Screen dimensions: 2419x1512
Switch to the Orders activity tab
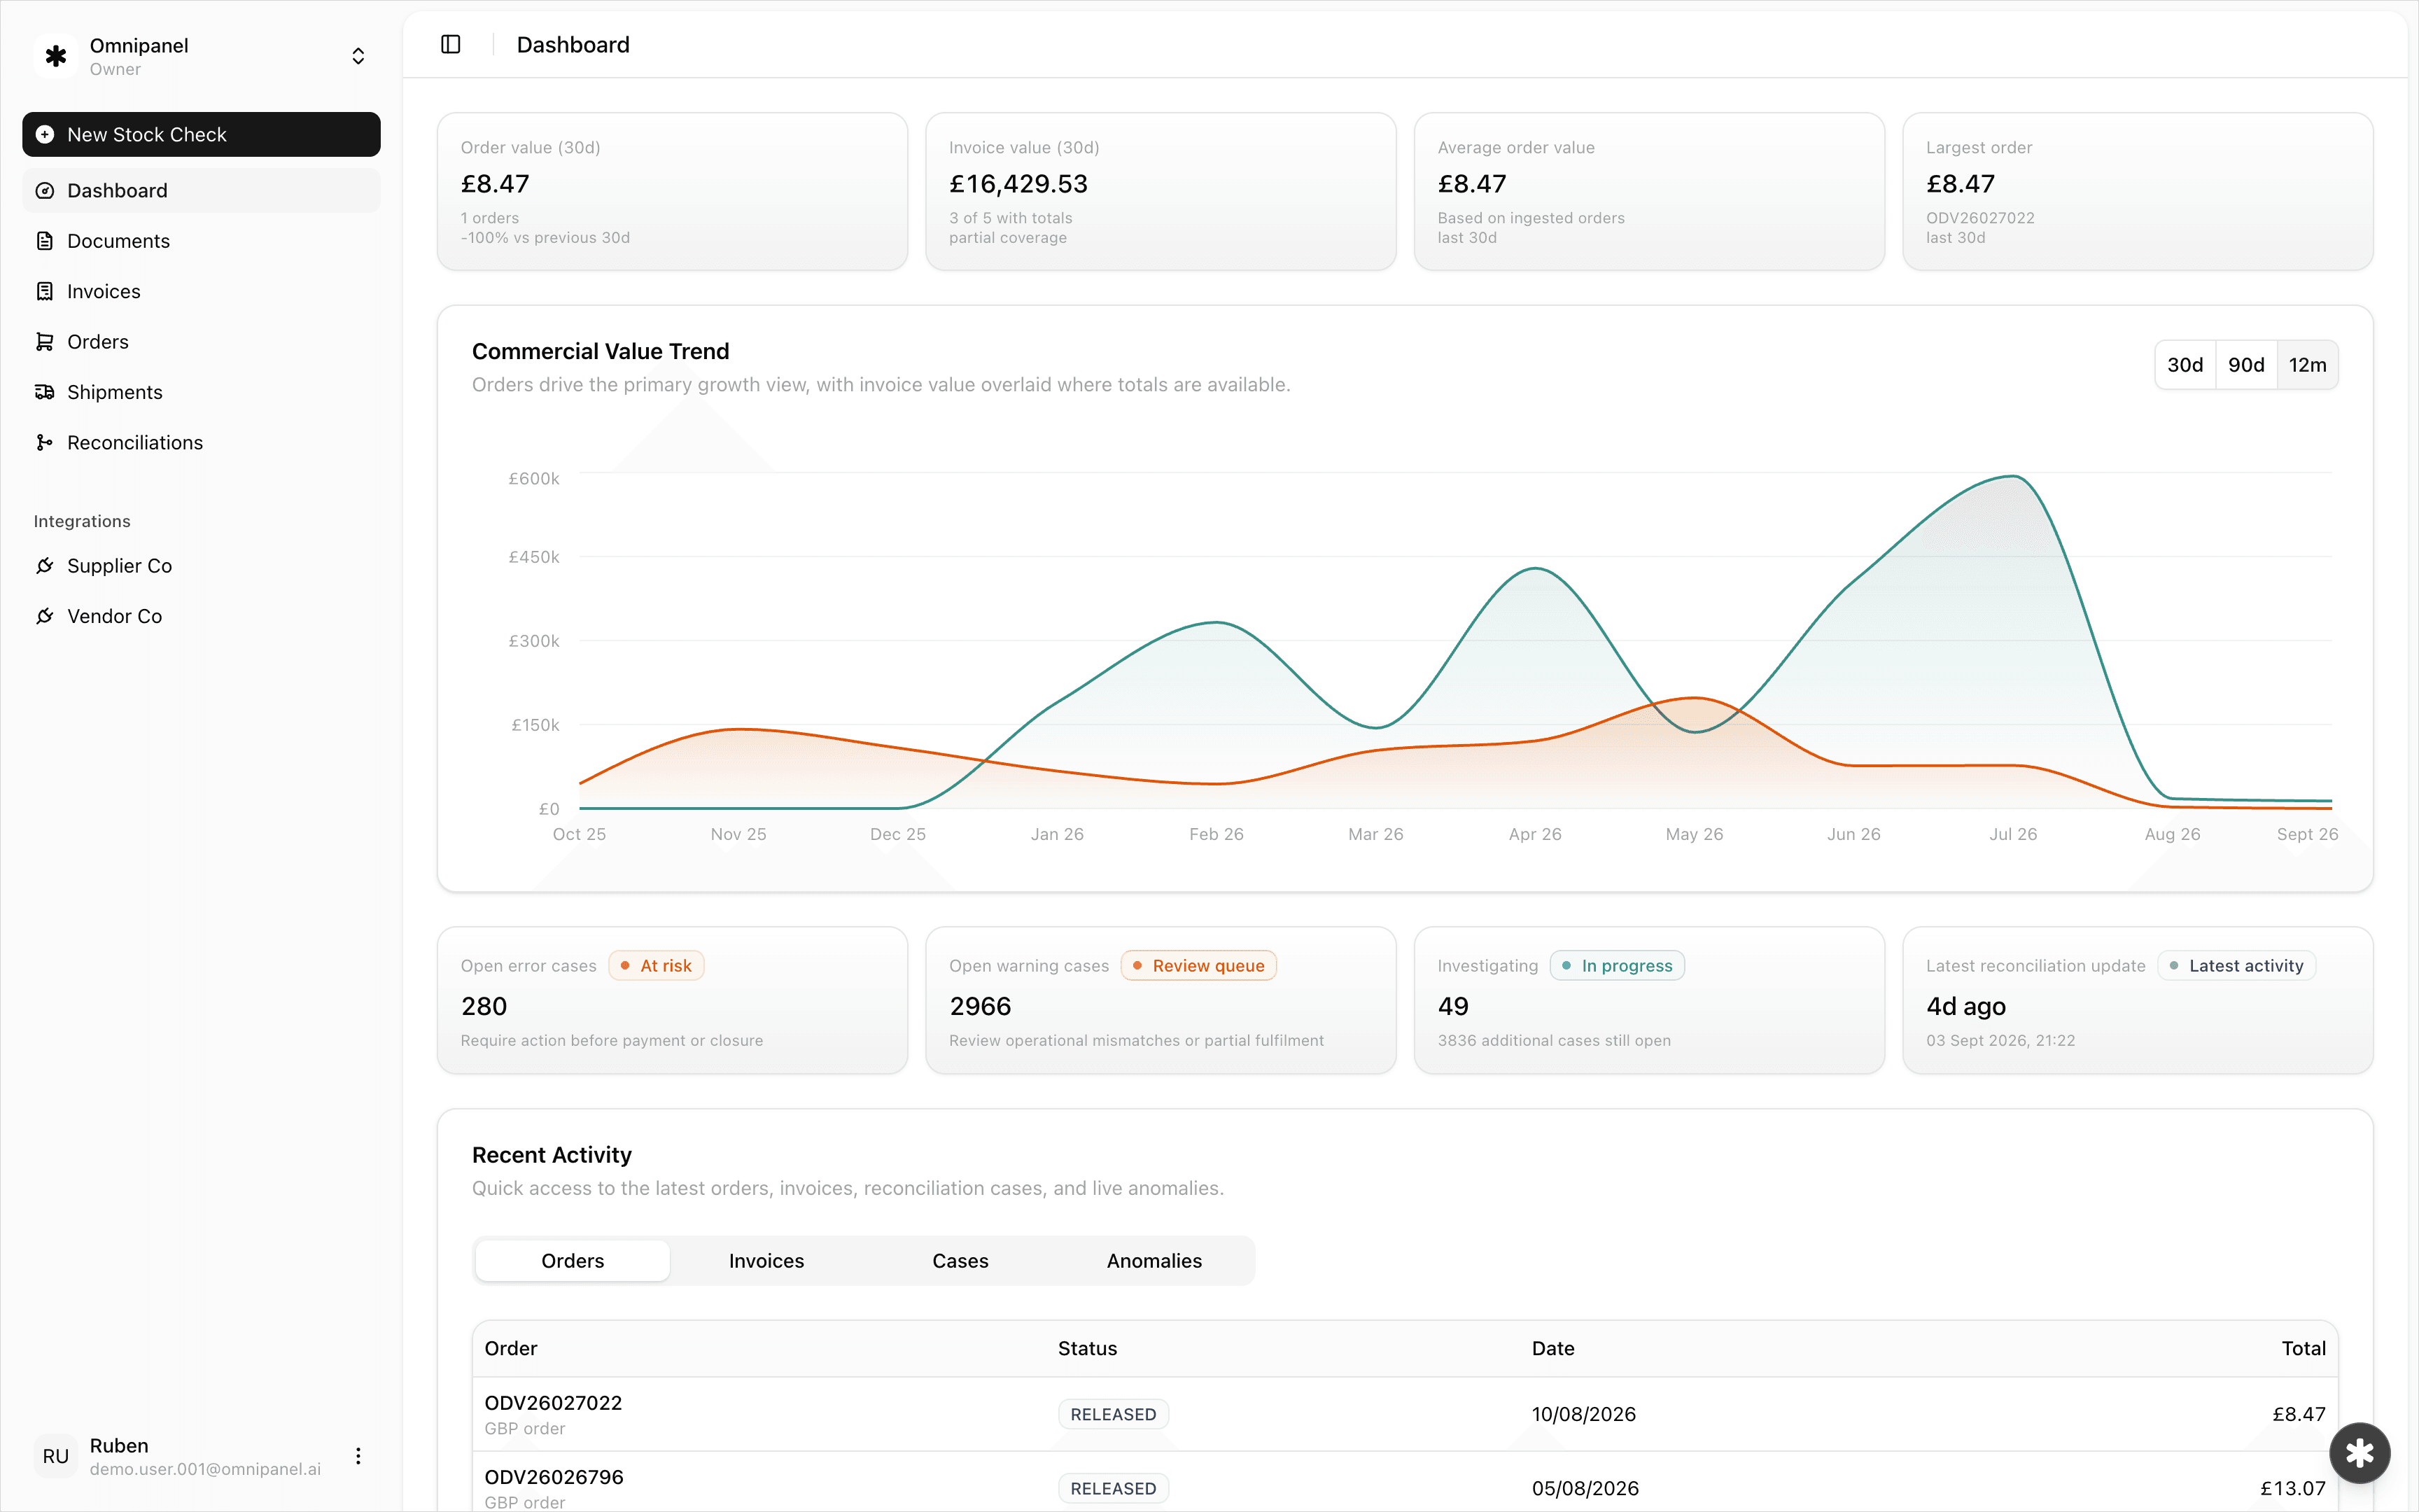573,1261
